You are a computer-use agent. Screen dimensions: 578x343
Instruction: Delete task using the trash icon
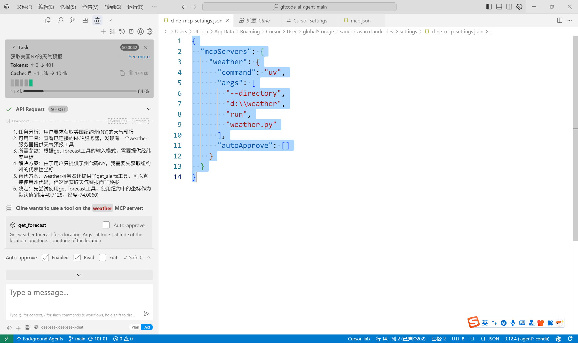tap(131, 73)
